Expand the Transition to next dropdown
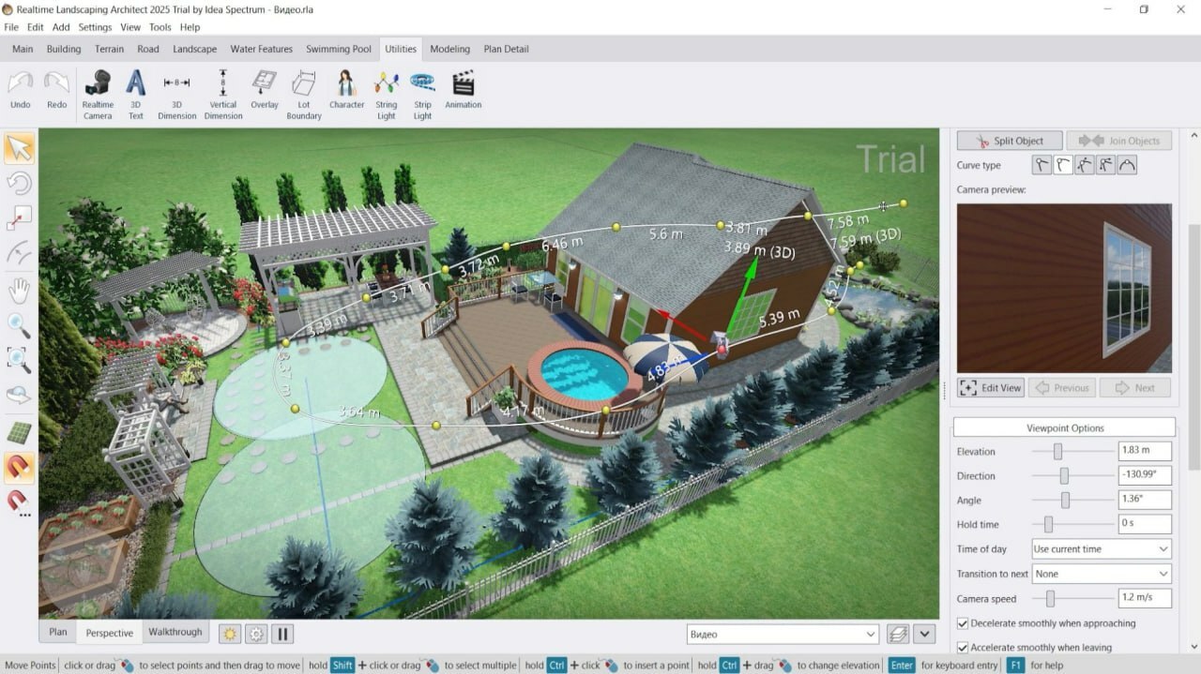The height and width of the screenshot is (674, 1201). coord(1101,574)
